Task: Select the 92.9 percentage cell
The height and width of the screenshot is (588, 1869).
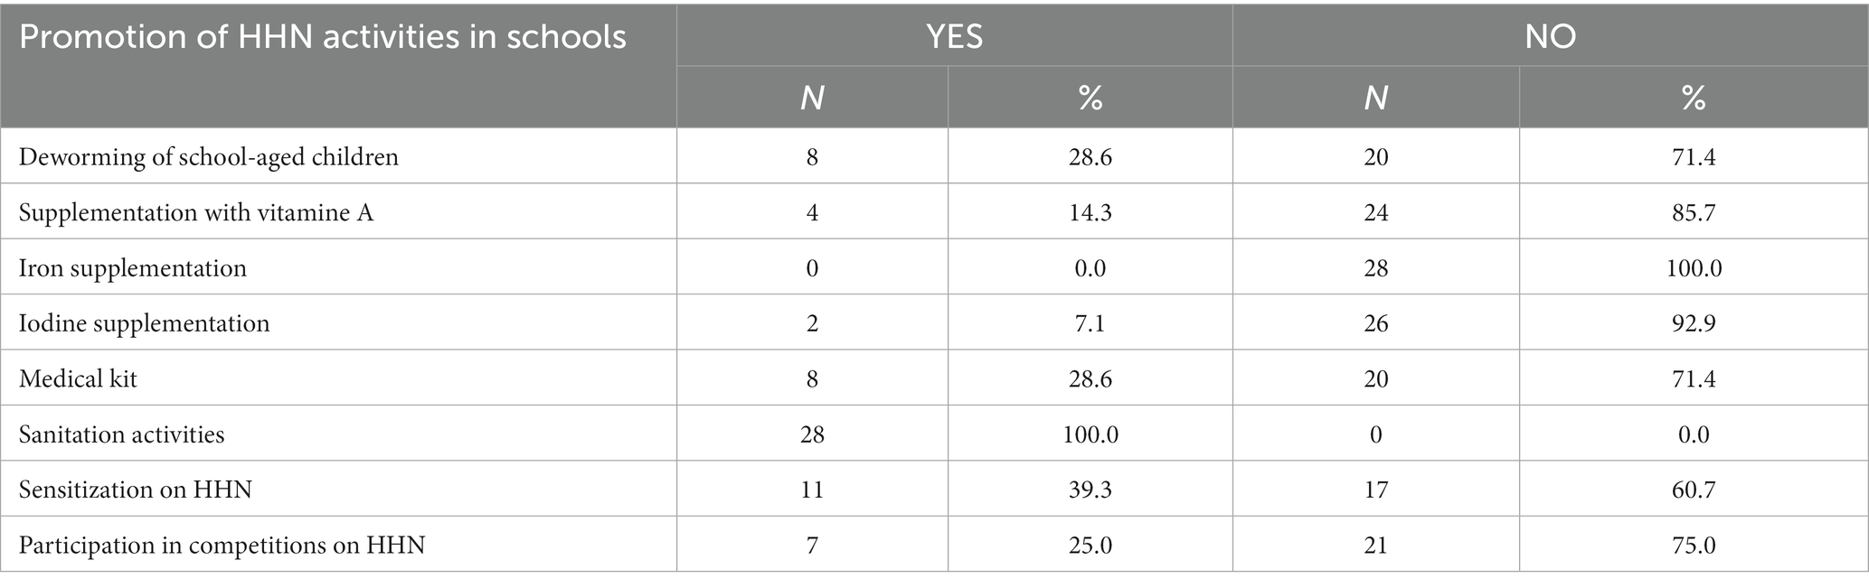Action: click(1694, 323)
